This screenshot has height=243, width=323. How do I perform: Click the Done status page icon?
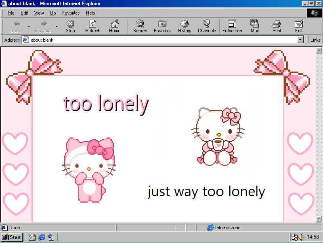(x=4, y=228)
